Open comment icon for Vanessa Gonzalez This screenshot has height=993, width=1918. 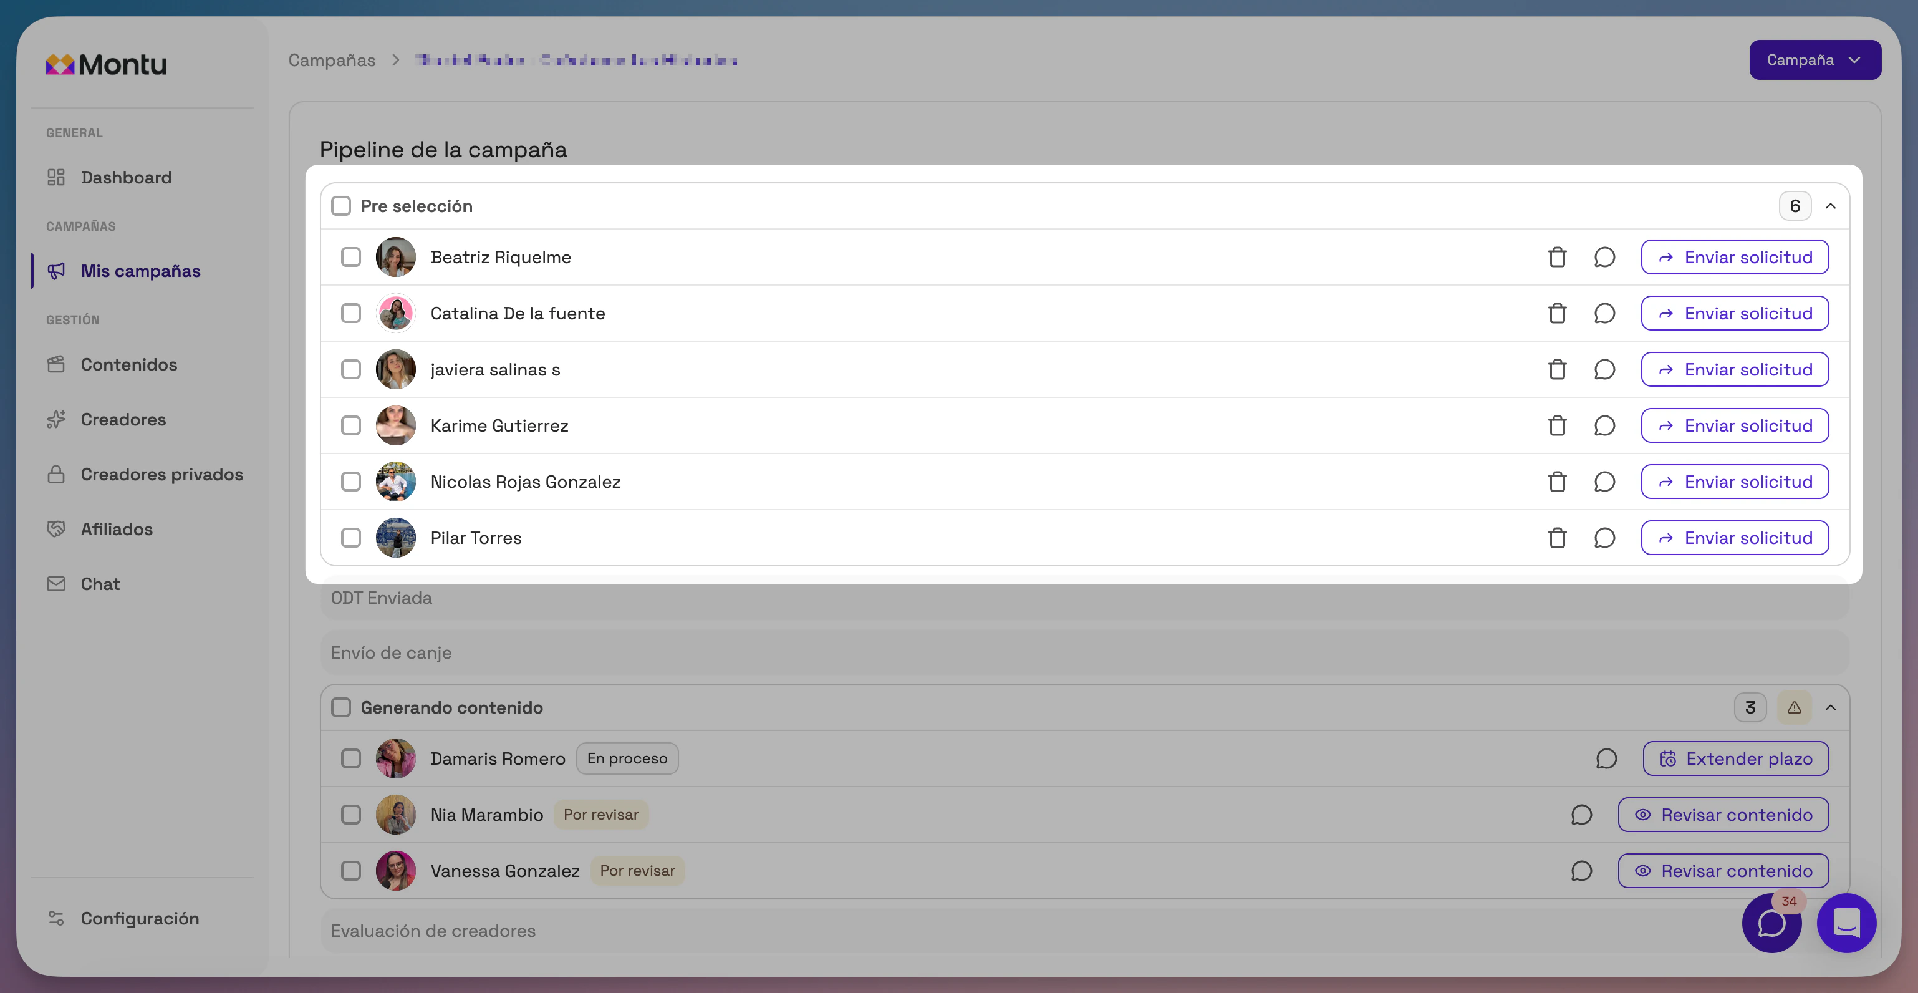[1581, 871]
